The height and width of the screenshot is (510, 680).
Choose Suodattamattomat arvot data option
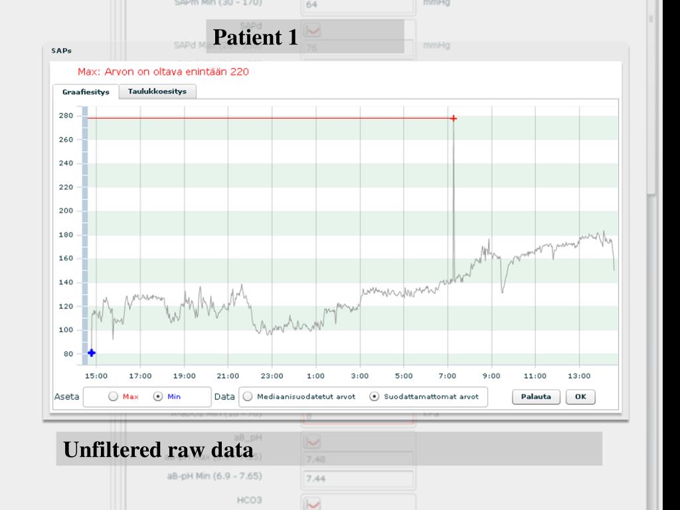tap(375, 396)
